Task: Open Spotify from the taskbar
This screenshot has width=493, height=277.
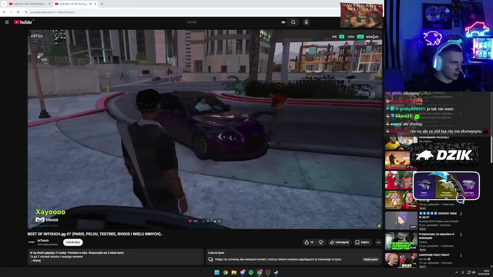Action: 251,272
